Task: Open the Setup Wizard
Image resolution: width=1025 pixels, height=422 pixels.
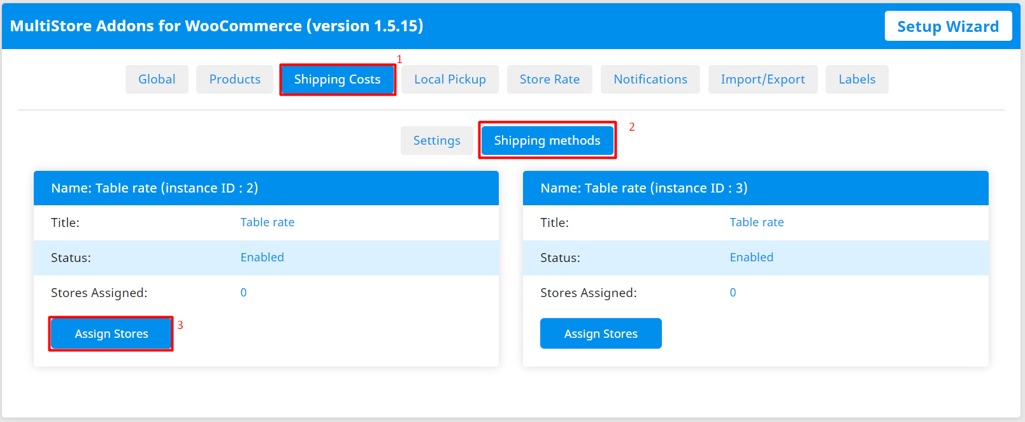Action: [948, 26]
